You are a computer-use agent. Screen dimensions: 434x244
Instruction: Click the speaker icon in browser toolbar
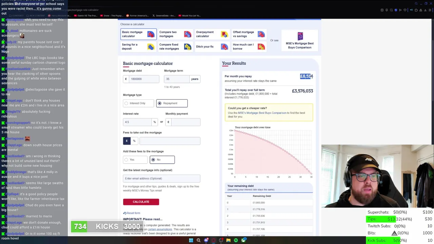pyautogui.click(x=411, y=10)
